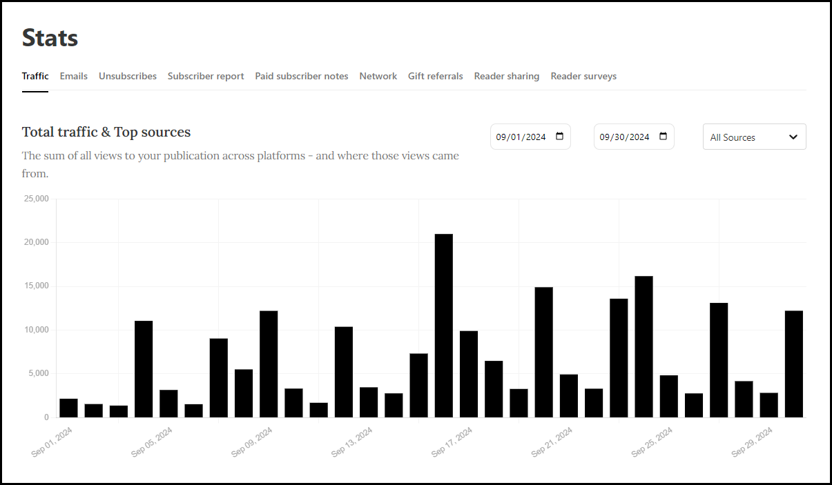Go to the Subscriber report tab

(206, 76)
